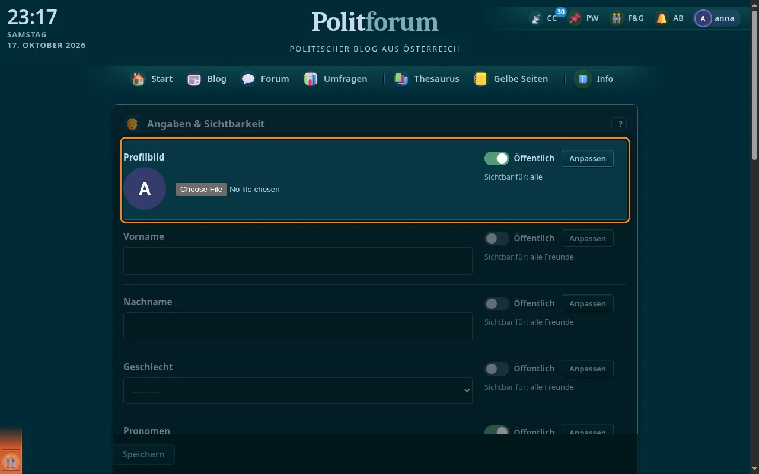Open the Gelbe Seiten yellow icon
Screen dimensions: 759x474
coord(481,79)
